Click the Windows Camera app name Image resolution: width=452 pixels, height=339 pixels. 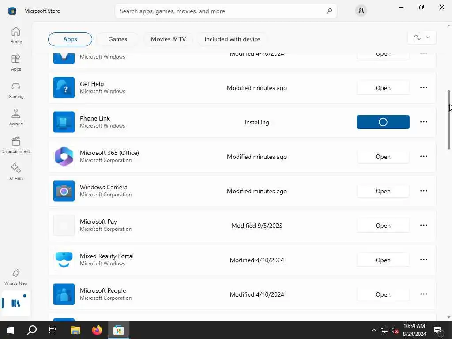(x=103, y=187)
